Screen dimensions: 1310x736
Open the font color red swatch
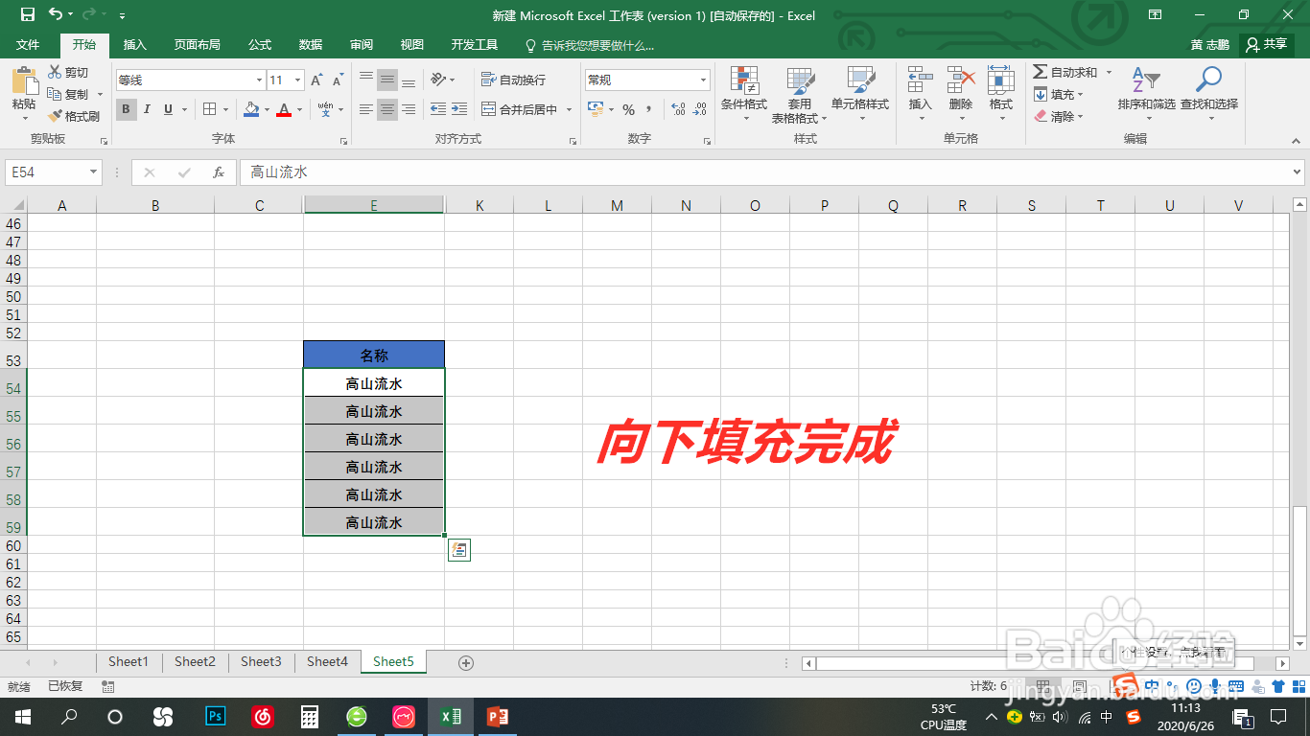pyautogui.click(x=286, y=109)
